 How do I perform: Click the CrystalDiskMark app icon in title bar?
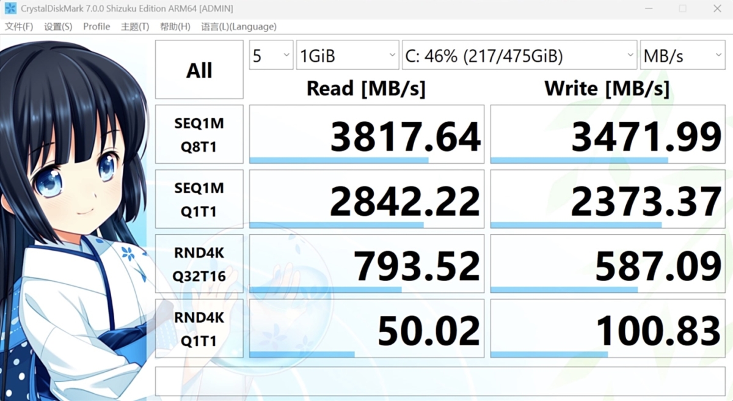[10, 9]
